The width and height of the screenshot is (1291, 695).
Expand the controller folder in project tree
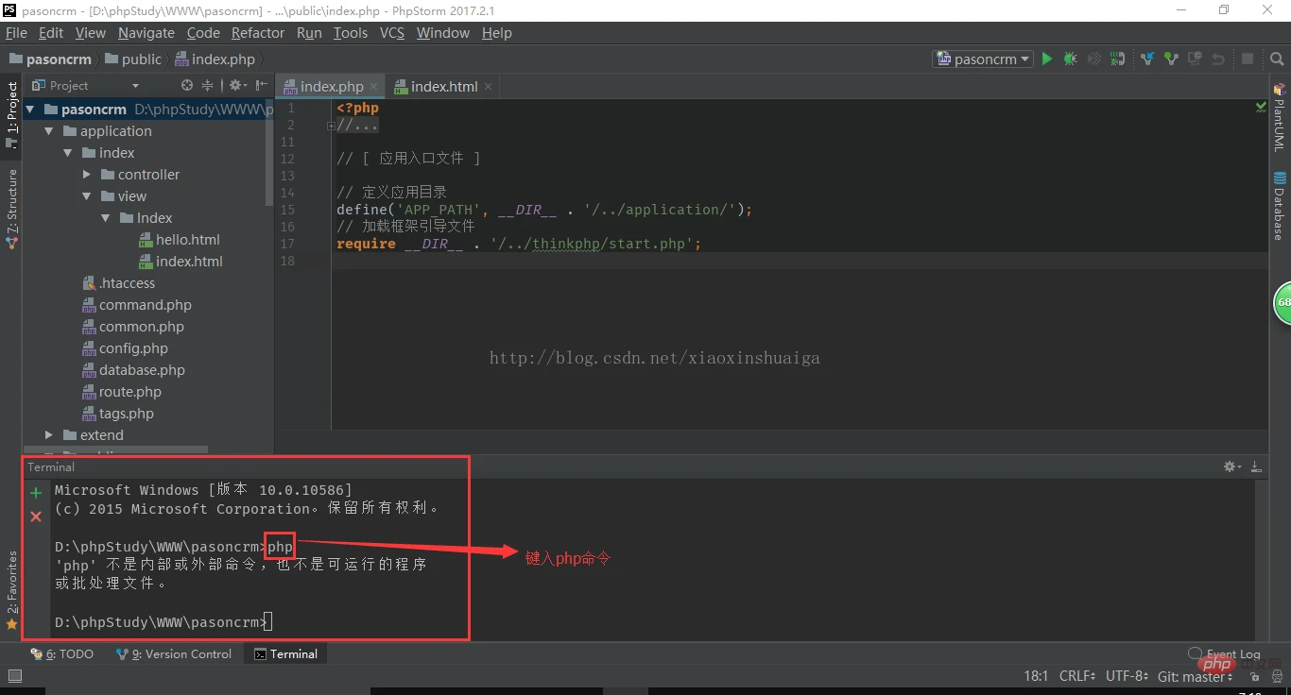(x=87, y=175)
